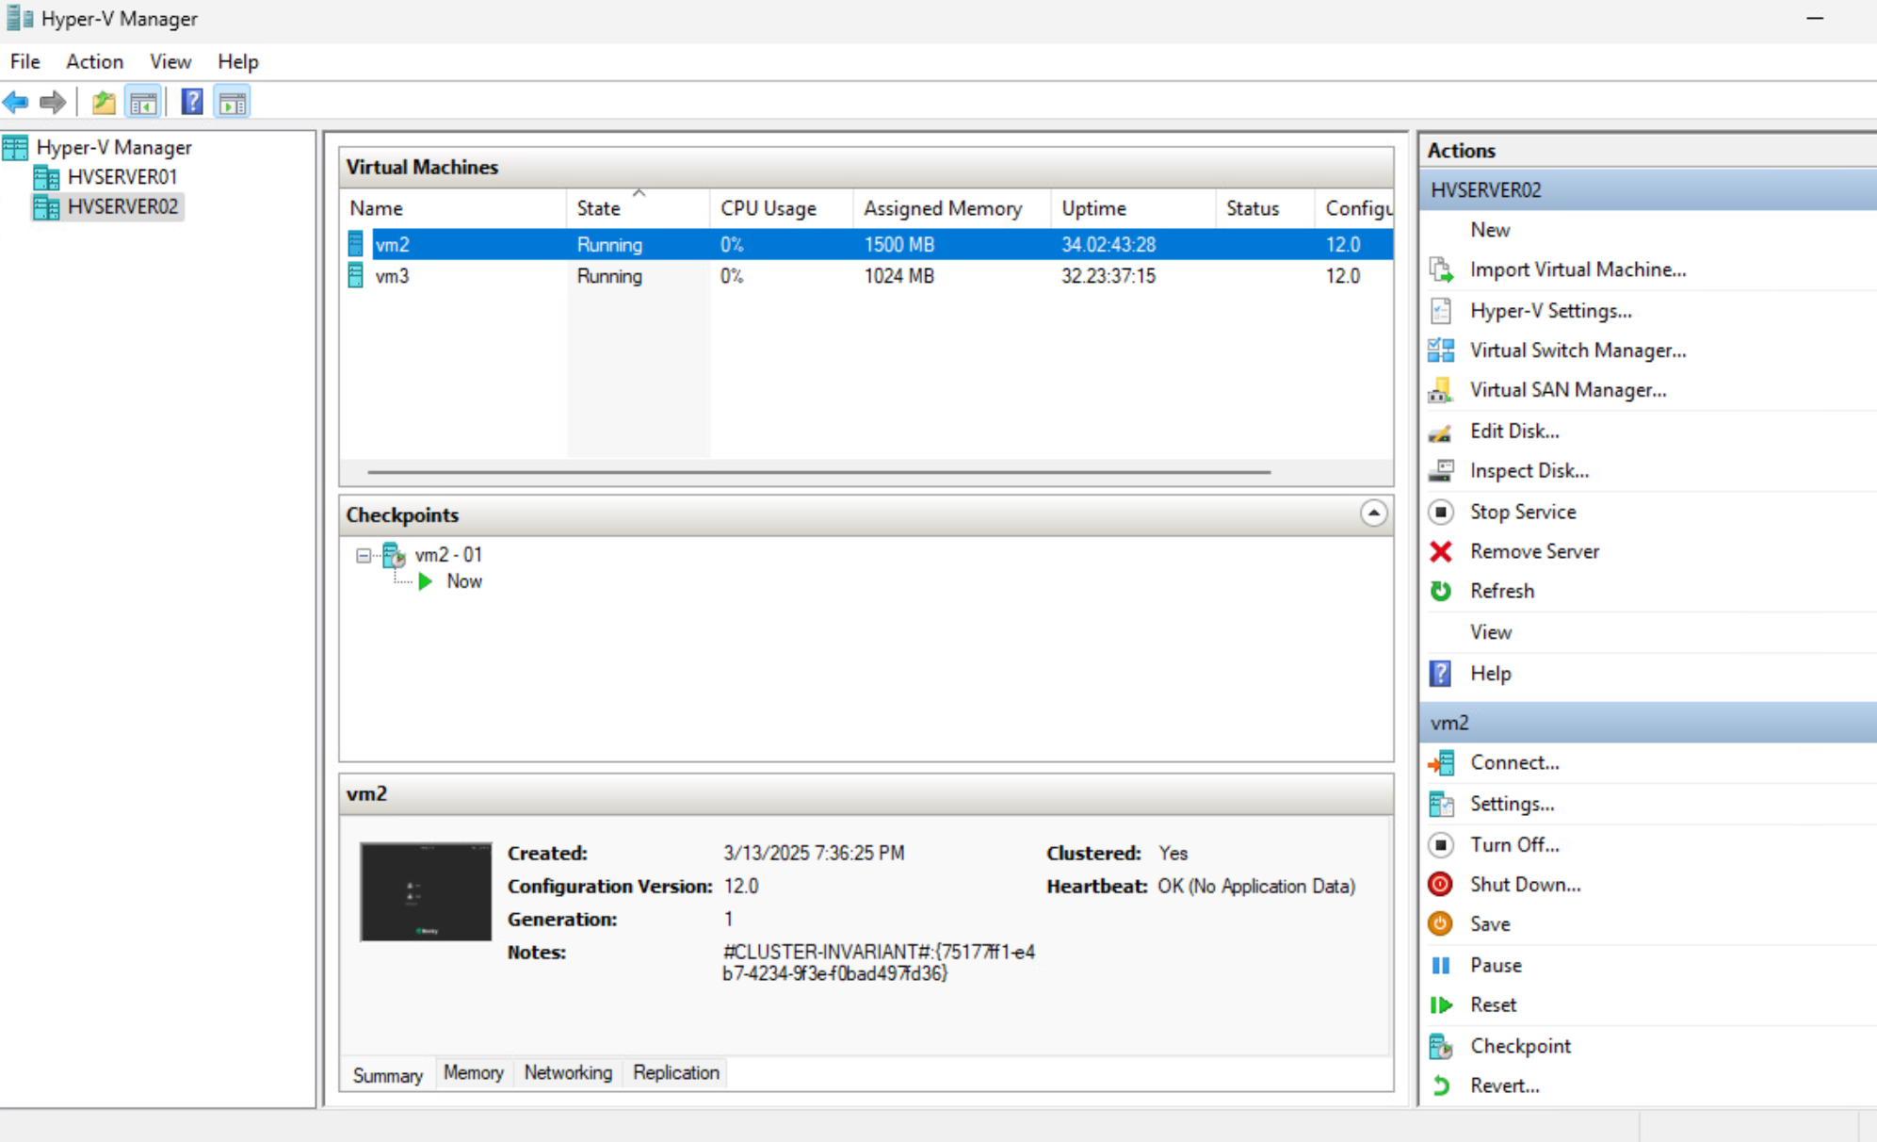Click the Edit Disk icon
Screen dimensions: 1877x1142
click(1441, 432)
